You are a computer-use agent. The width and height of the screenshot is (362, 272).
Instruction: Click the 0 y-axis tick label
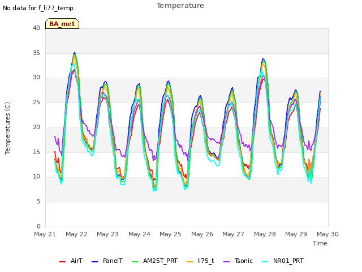38,226
